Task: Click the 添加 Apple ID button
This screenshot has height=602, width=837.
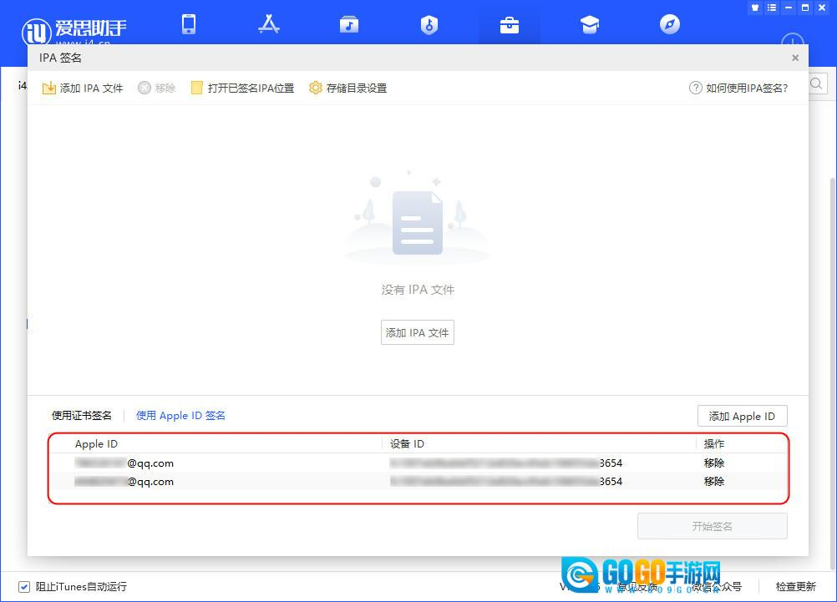Action: point(742,416)
